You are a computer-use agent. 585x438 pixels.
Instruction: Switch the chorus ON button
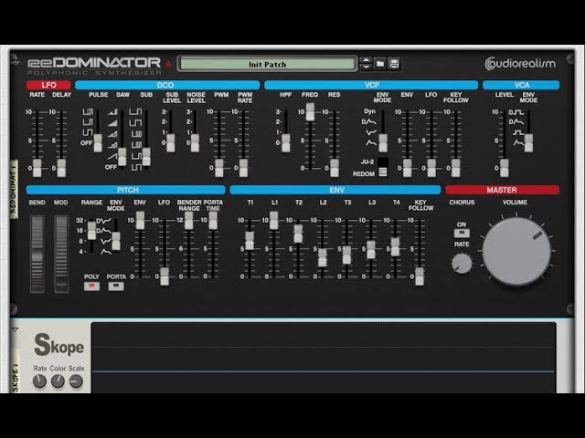click(x=462, y=234)
